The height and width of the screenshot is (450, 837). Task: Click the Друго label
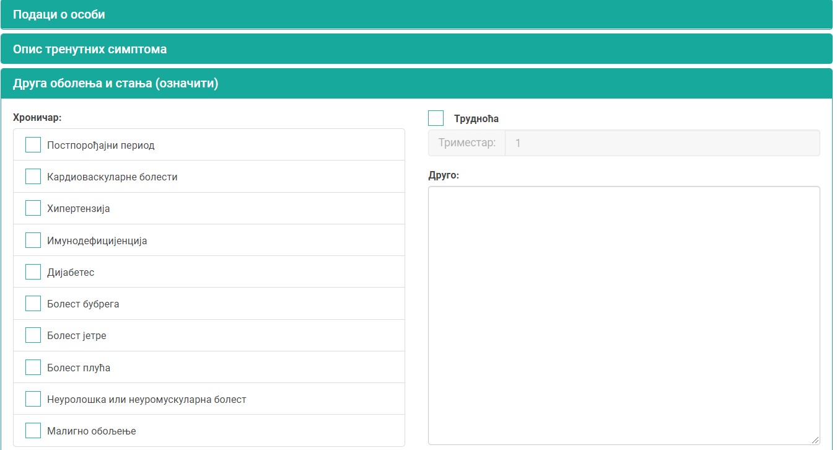pyautogui.click(x=444, y=175)
